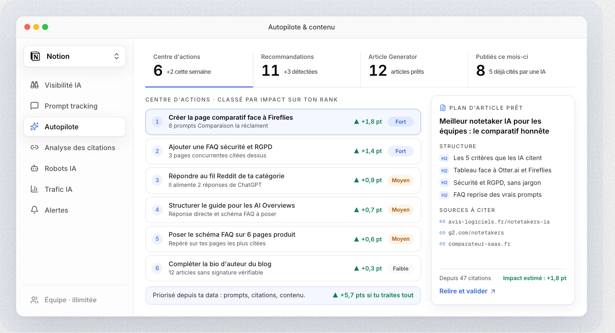Image resolution: width=615 pixels, height=333 pixels.
Task: Click the H2 badge for Les 5 critères
Action: [x=444, y=158]
